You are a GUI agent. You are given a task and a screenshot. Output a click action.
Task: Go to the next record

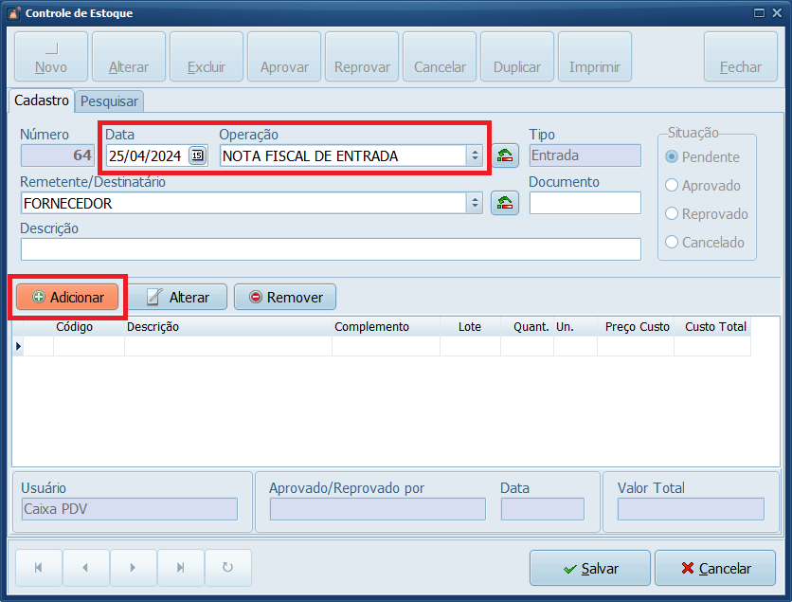tap(134, 568)
